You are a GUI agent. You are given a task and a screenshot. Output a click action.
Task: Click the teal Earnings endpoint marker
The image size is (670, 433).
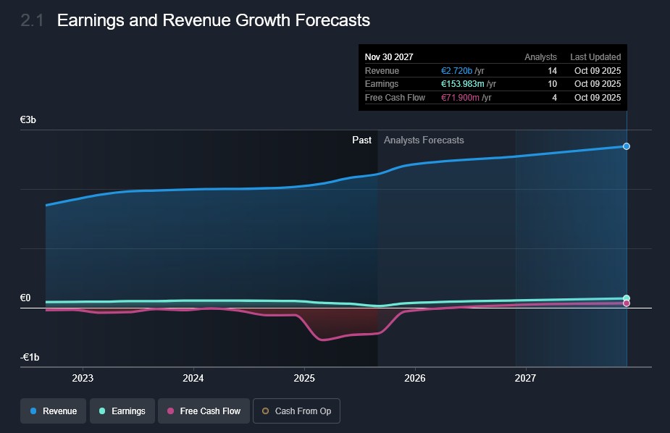[627, 298]
